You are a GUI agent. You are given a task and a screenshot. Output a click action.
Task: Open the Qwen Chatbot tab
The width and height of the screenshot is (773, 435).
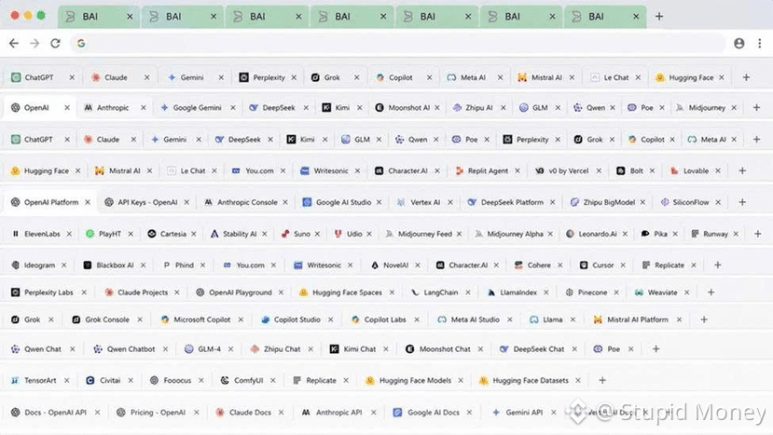[131, 348]
